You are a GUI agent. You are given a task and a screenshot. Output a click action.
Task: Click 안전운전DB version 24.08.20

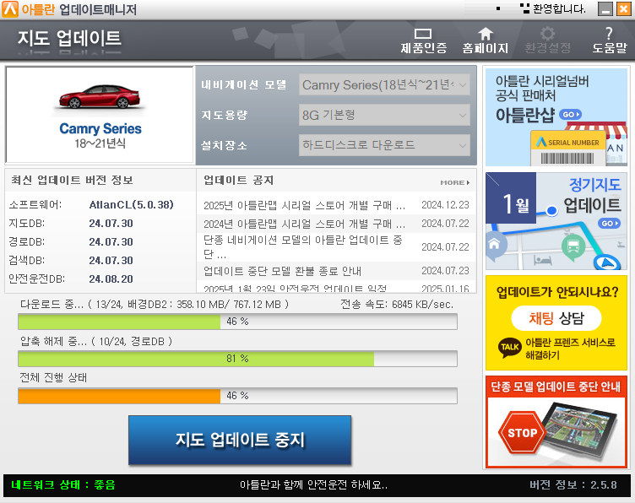111,279
